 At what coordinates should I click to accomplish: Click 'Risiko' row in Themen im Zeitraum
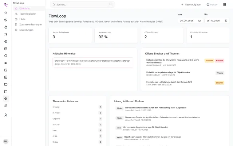[x=77, y=142]
